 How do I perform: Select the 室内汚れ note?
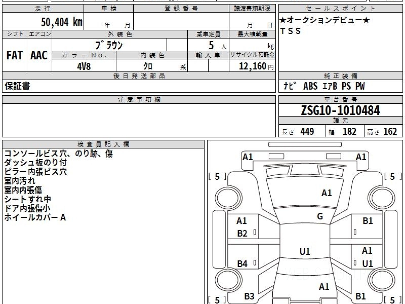pyautogui.click(x=20, y=181)
